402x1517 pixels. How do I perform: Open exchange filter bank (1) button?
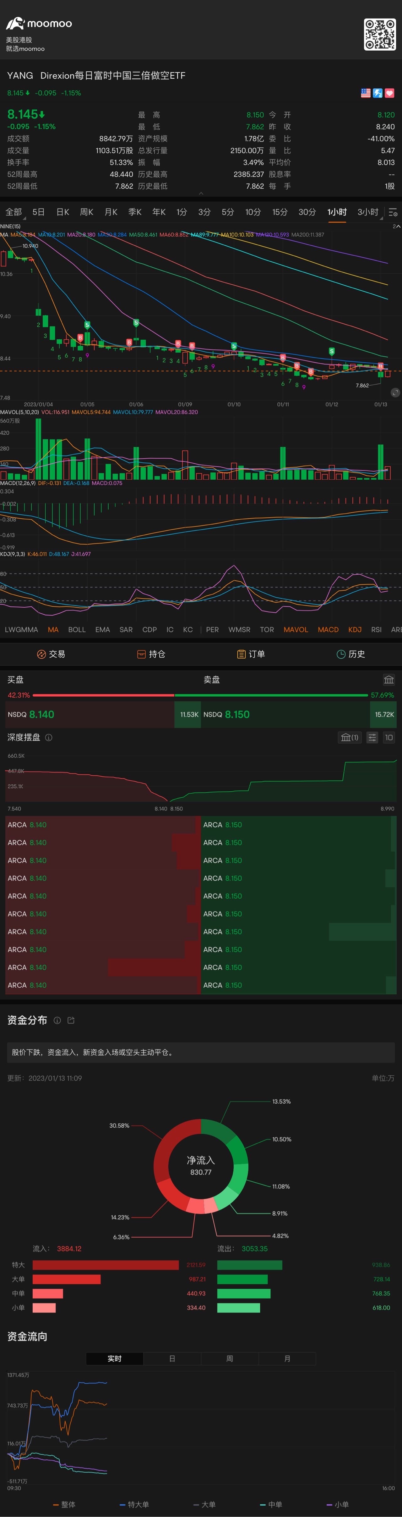tap(350, 737)
